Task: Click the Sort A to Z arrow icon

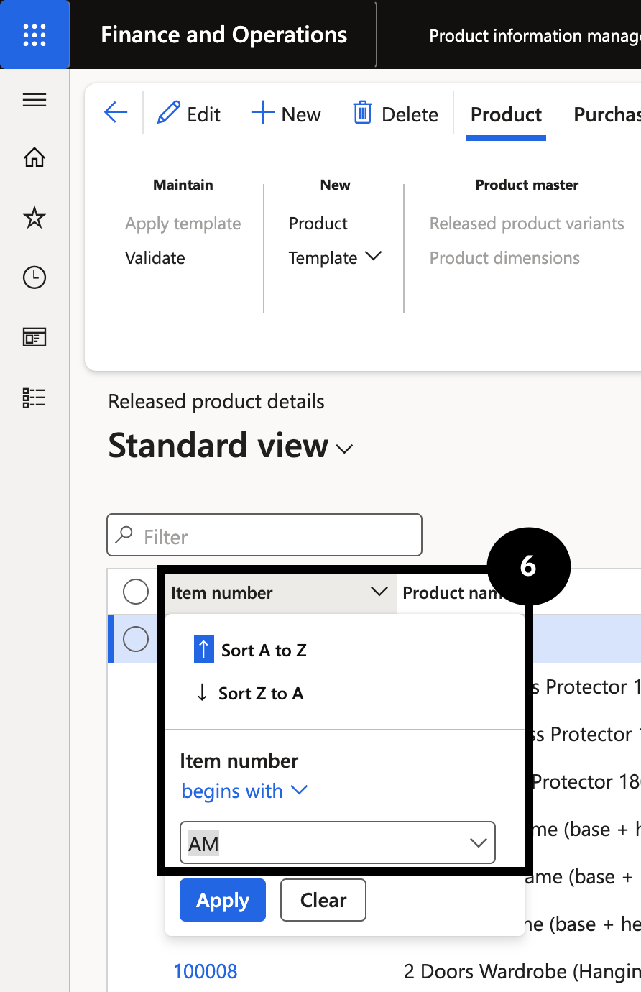Action: click(204, 650)
